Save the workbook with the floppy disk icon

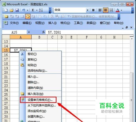click(17, 10)
